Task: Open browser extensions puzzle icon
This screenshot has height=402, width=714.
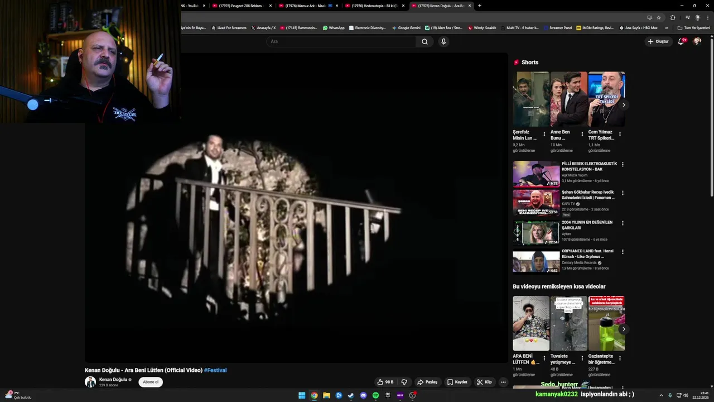Action: pos(673,17)
